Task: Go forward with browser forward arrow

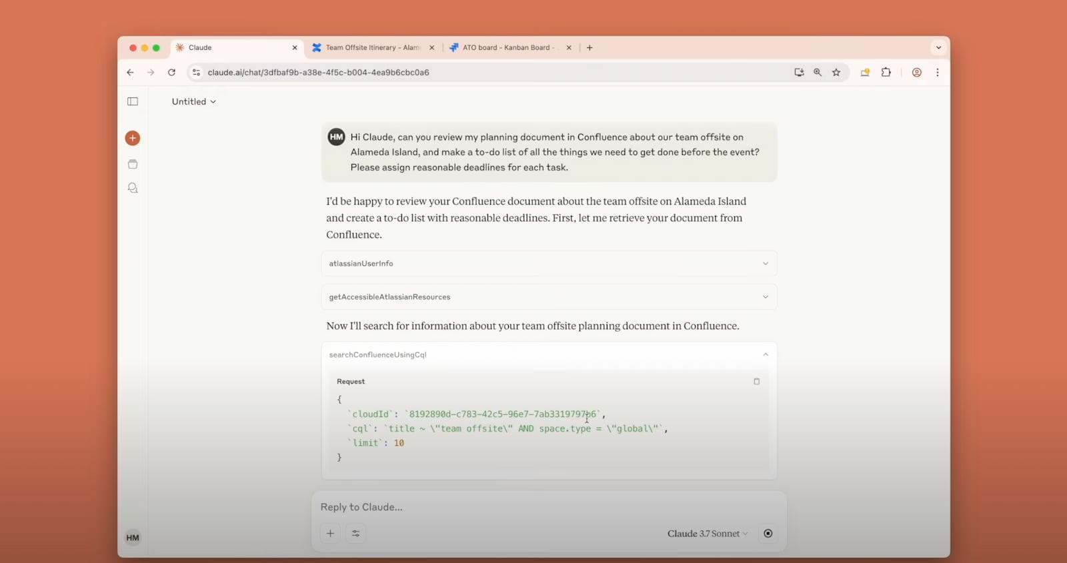Action: tap(151, 73)
